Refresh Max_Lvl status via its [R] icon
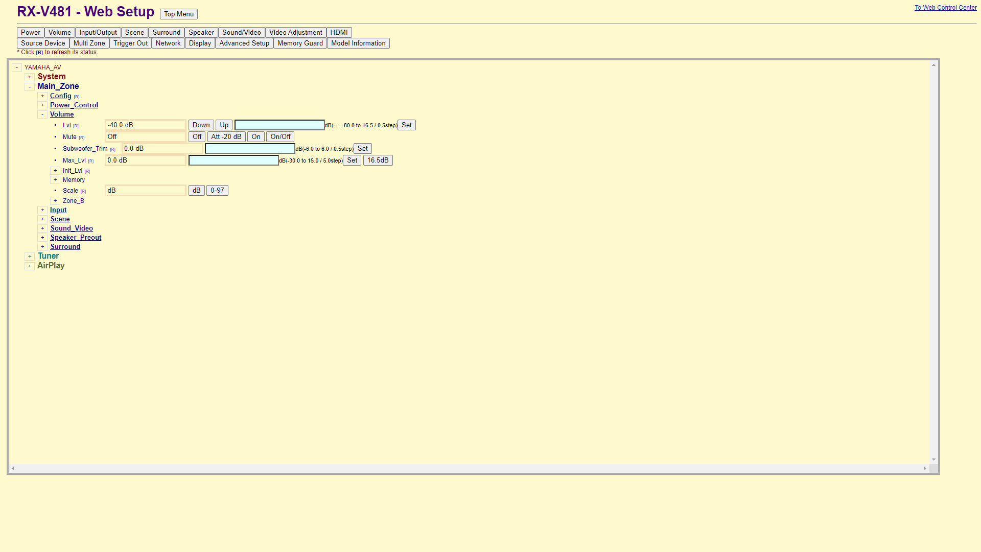 click(x=90, y=161)
